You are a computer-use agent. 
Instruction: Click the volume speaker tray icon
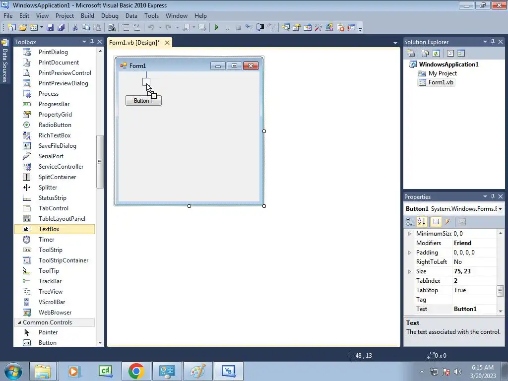click(458, 372)
